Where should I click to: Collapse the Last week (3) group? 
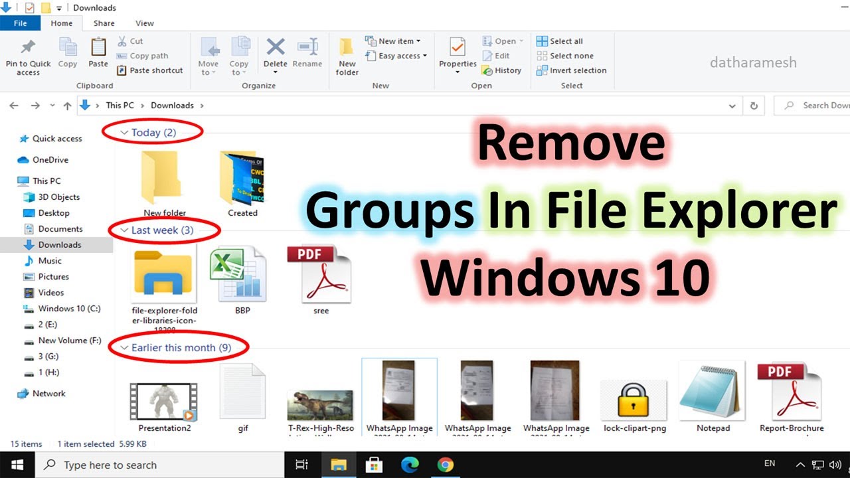tap(124, 230)
